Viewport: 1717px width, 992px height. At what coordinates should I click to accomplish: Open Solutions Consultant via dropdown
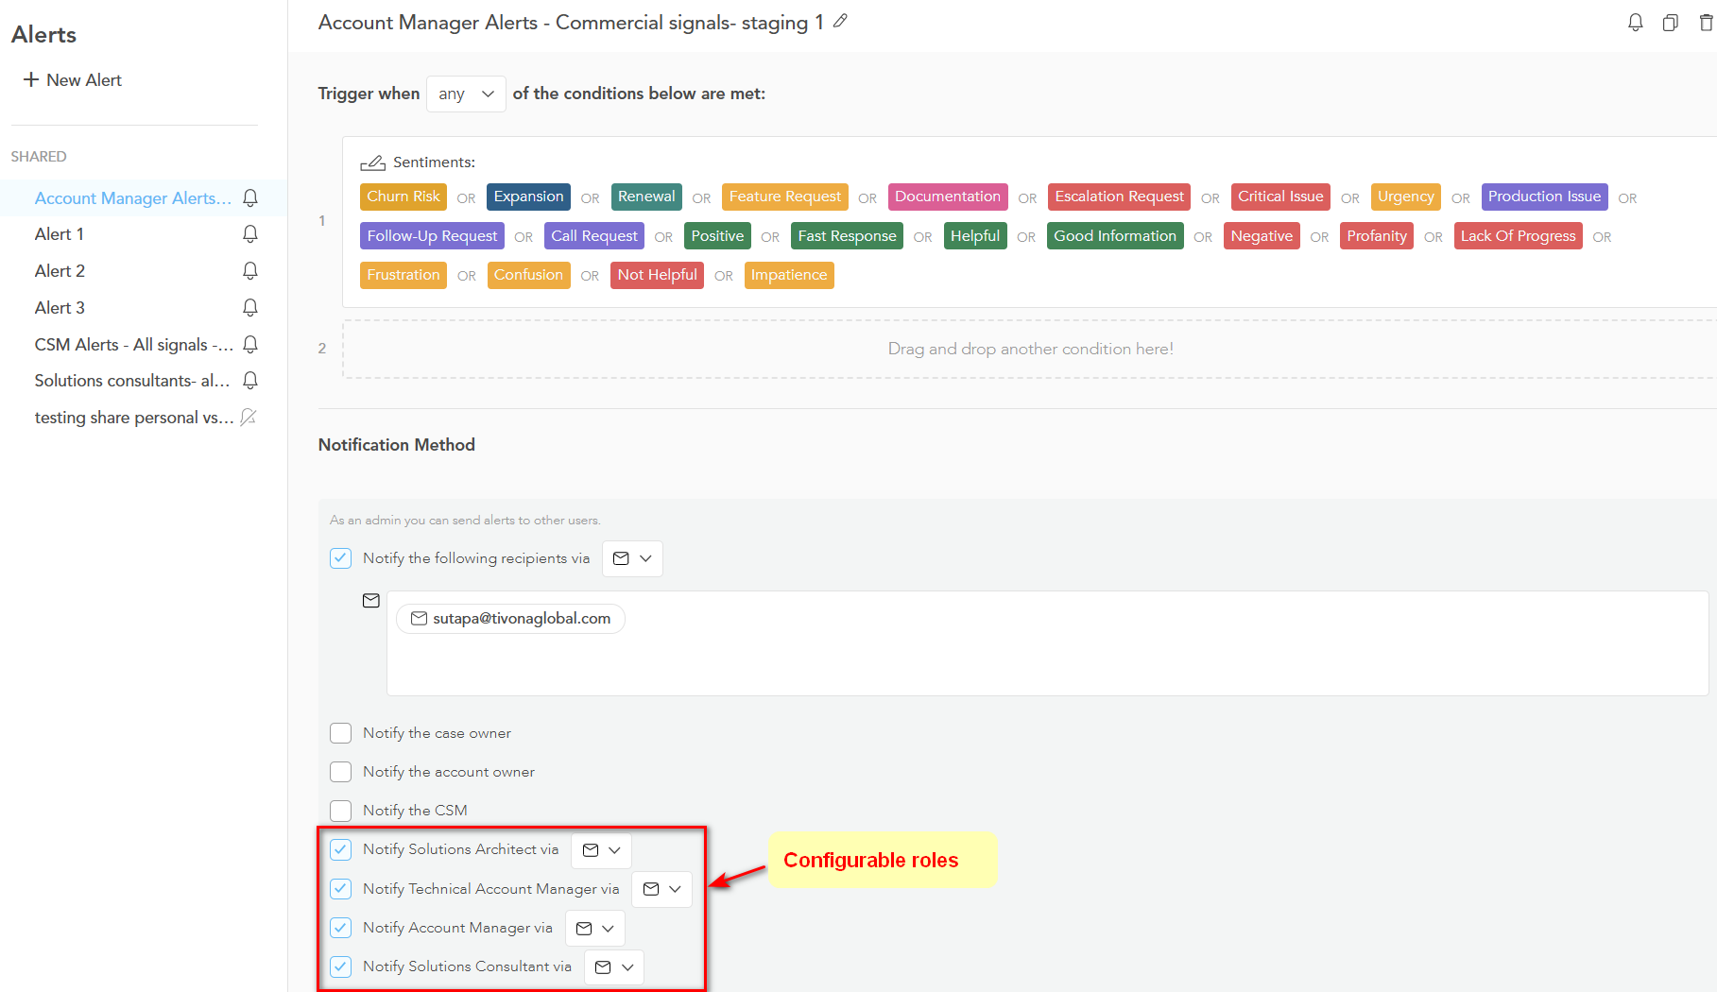(x=614, y=967)
